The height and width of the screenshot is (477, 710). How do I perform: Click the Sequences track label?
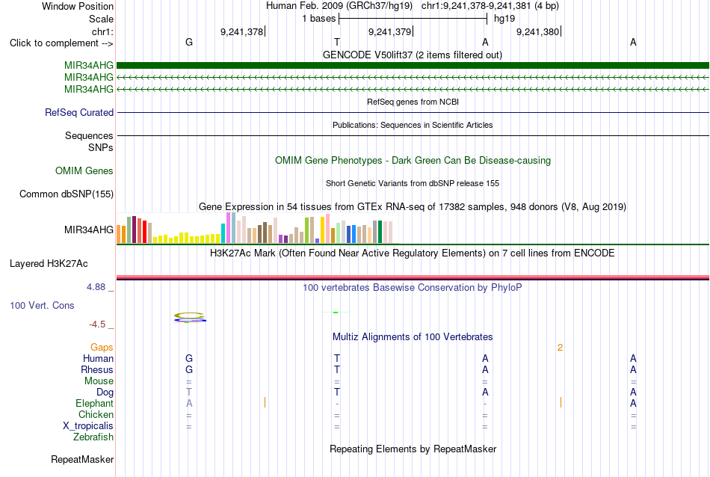(x=89, y=135)
